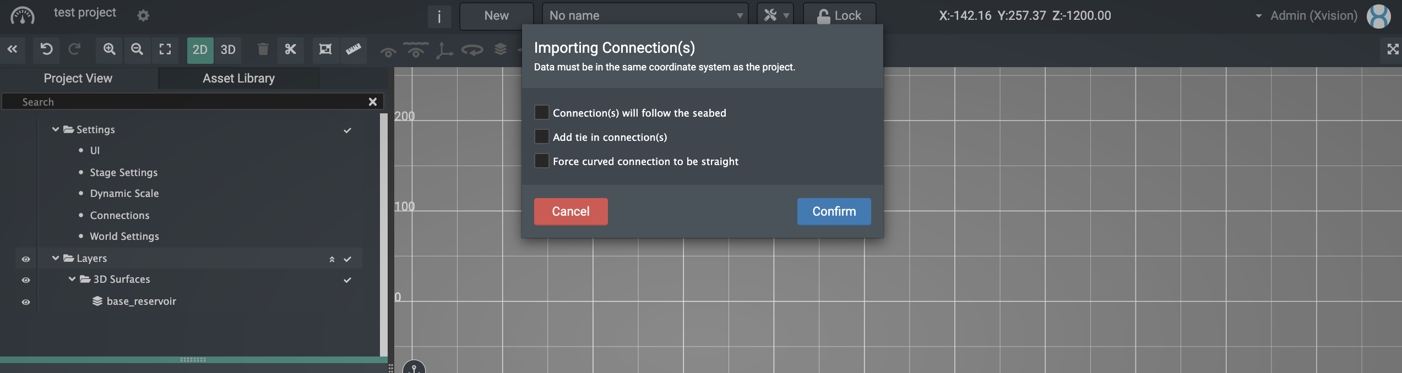Delete selection with trash icon
This screenshot has height=373, width=1402.
click(x=263, y=50)
